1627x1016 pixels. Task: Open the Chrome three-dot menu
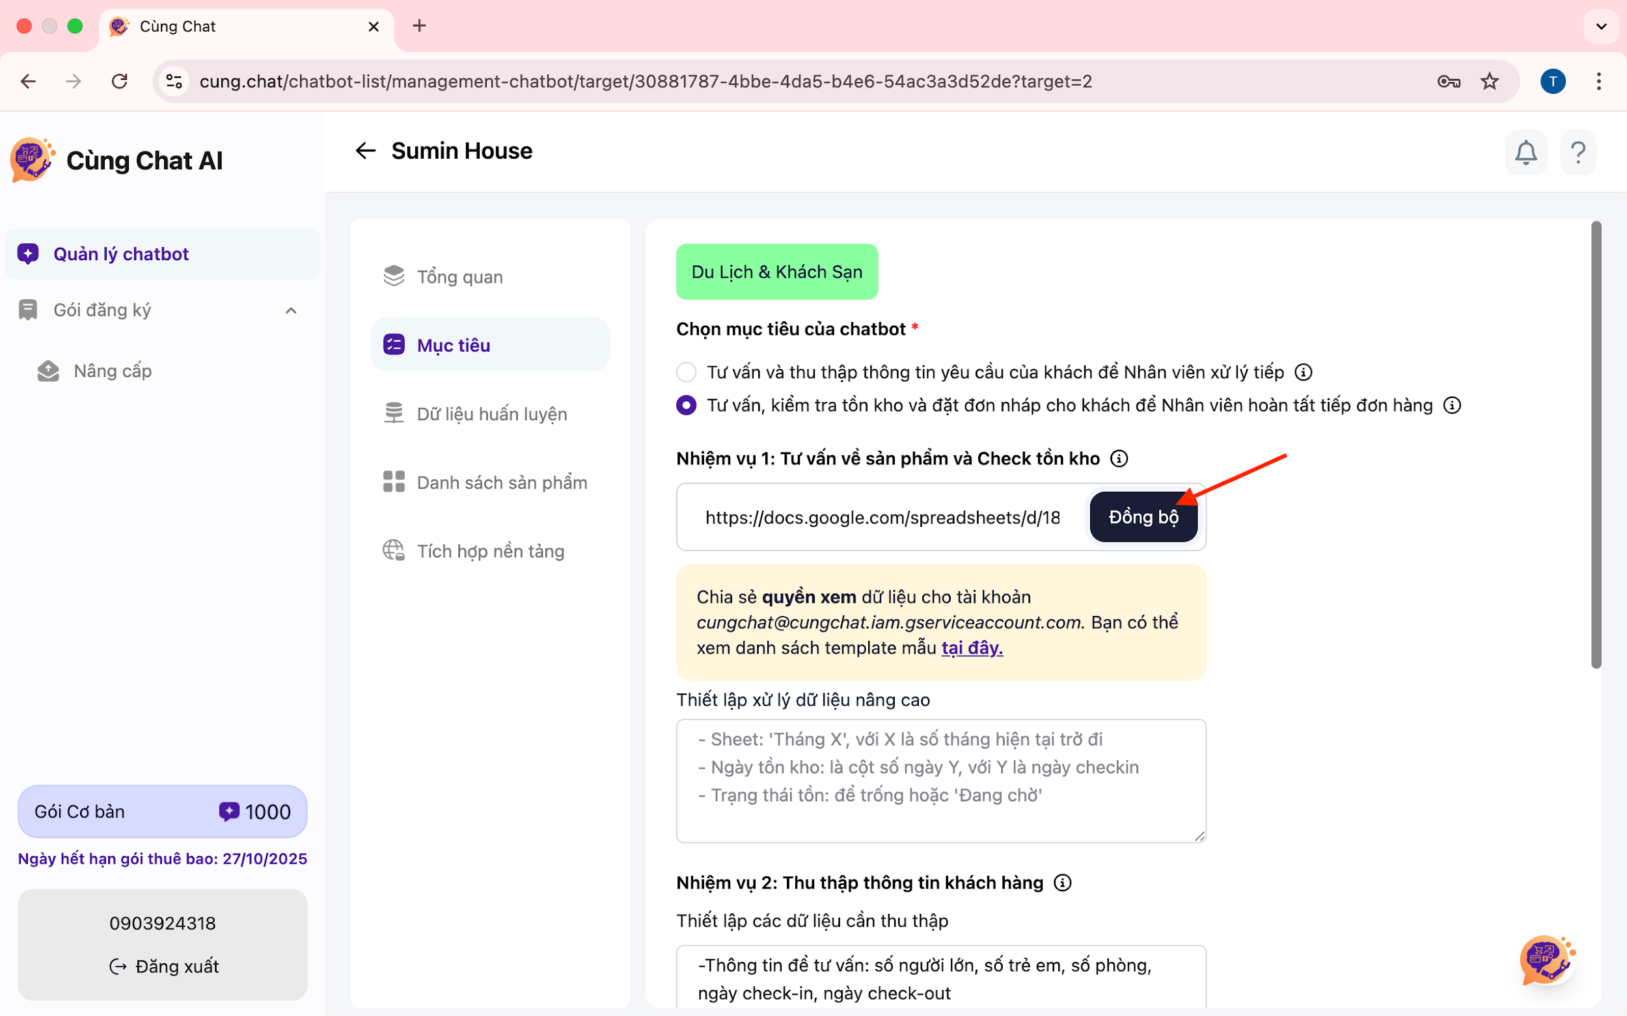click(1599, 81)
